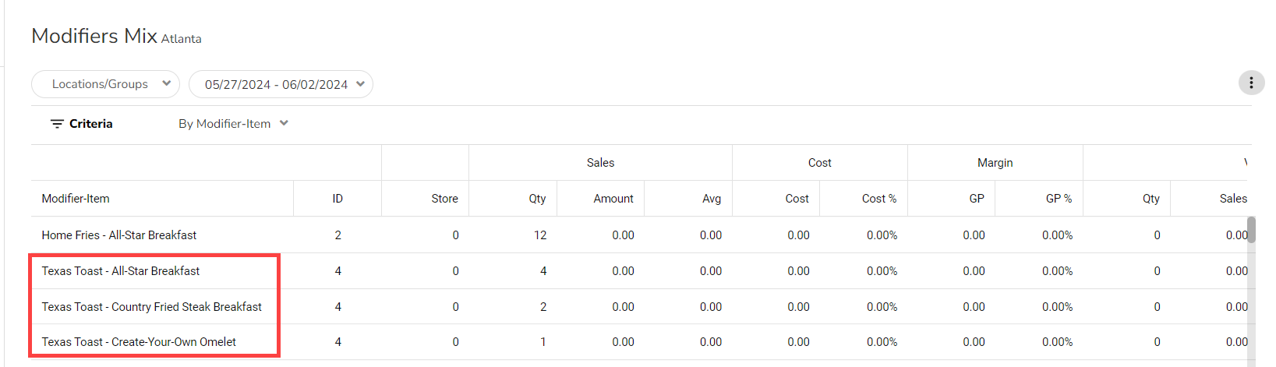
Task: Click the Store column header
Action: [444, 199]
